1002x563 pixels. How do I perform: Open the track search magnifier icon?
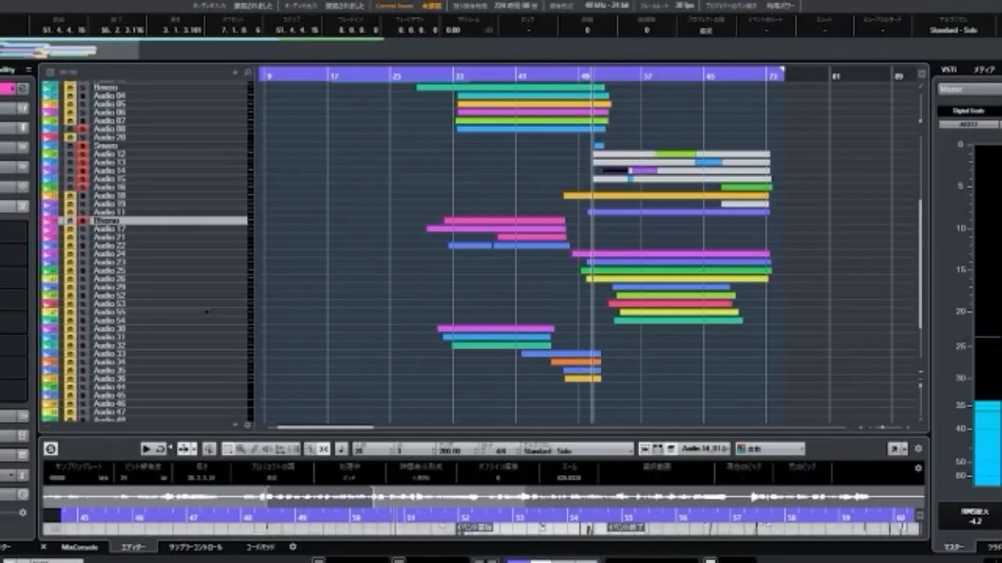247,72
